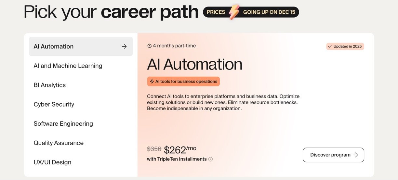The width and height of the screenshot is (398, 180).
Task: Click the arrow icon beside AI Automation
Action: (124, 46)
